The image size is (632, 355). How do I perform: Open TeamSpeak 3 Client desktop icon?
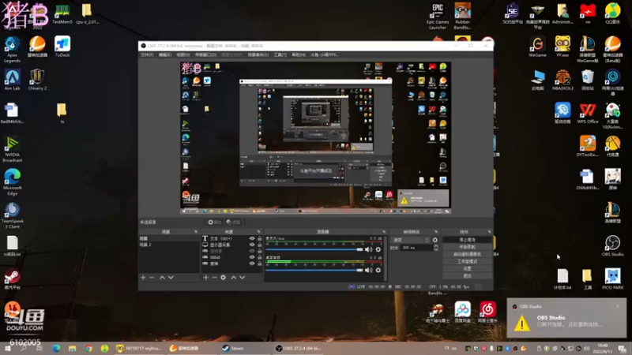(12, 215)
